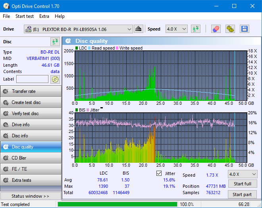Viewport: 262px width, 208px height.
Task: Click the disc label icon next to Label field
Action: [x=55, y=79]
